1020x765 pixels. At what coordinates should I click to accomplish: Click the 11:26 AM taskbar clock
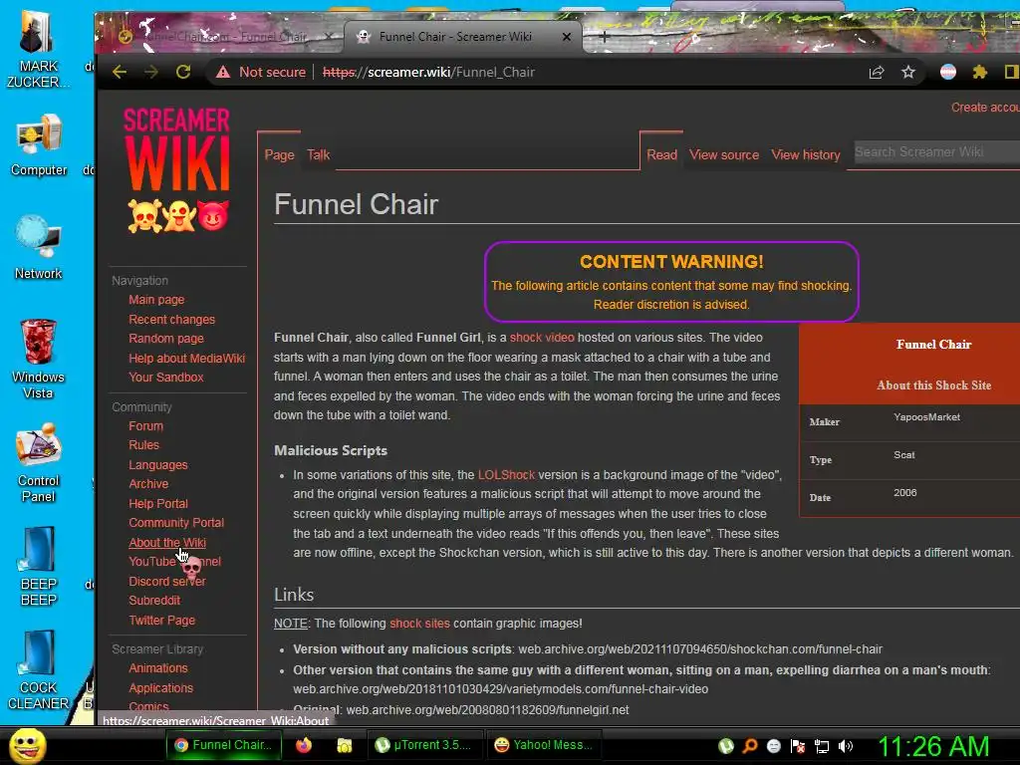[x=933, y=746]
